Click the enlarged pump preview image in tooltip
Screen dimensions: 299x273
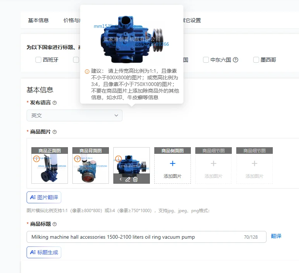(132, 39)
